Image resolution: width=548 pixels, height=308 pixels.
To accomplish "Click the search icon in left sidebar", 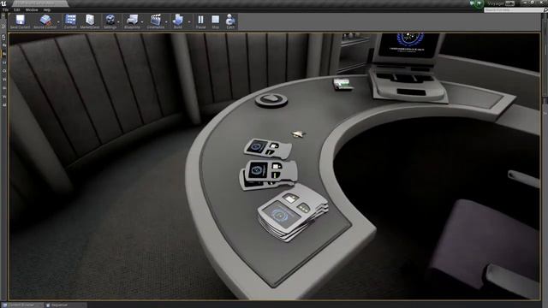I will tap(4, 37).
